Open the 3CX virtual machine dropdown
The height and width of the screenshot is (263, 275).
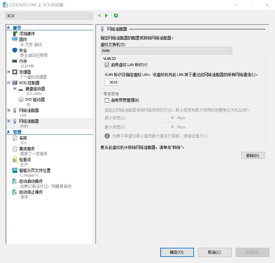click(49, 16)
